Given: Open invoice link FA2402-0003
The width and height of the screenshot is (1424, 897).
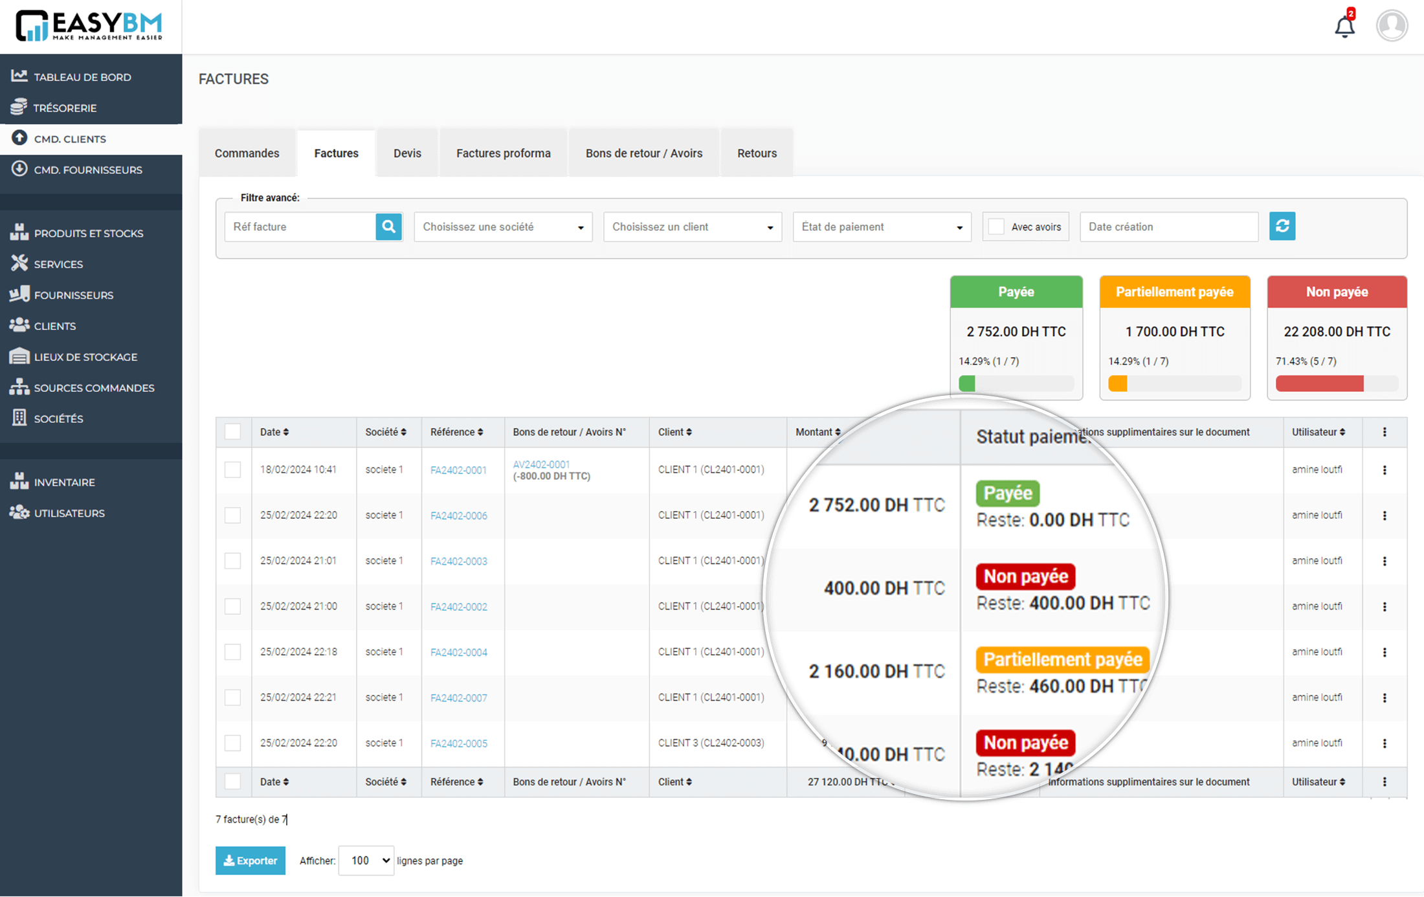Looking at the screenshot, I should 458,561.
